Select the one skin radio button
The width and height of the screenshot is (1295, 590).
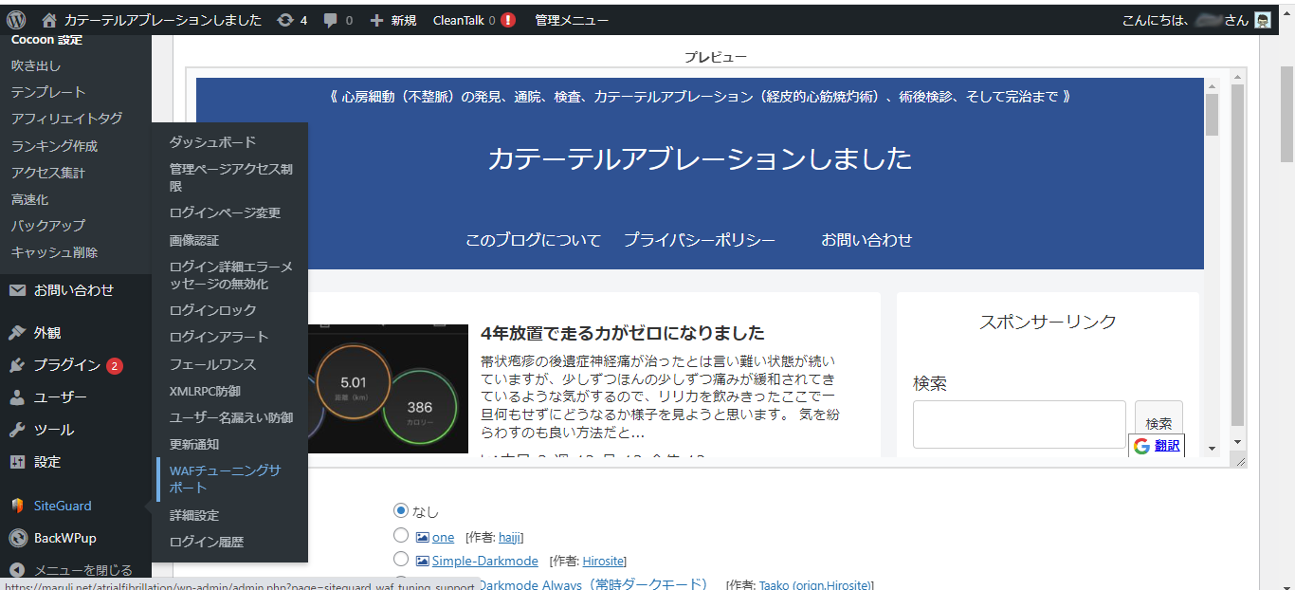tap(401, 536)
